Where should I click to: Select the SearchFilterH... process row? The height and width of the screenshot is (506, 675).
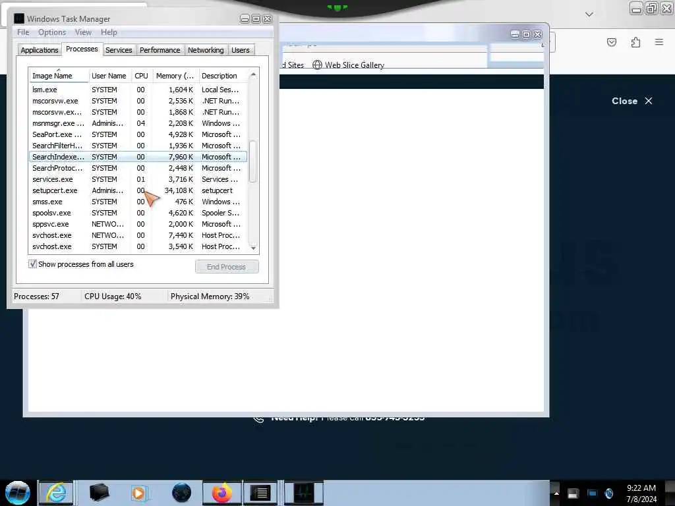pos(138,146)
